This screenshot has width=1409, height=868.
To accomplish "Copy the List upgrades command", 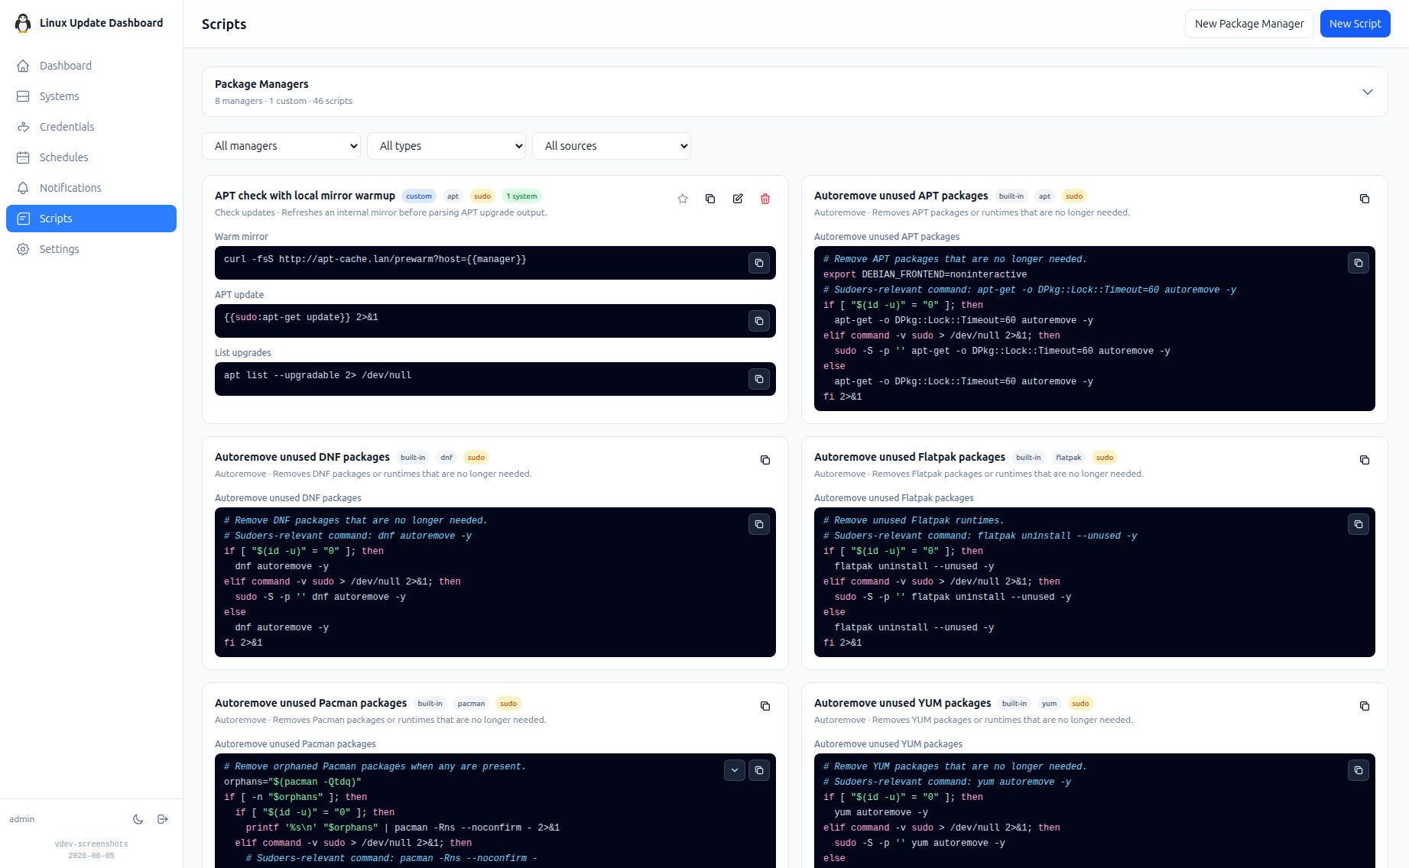I will [759, 379].
